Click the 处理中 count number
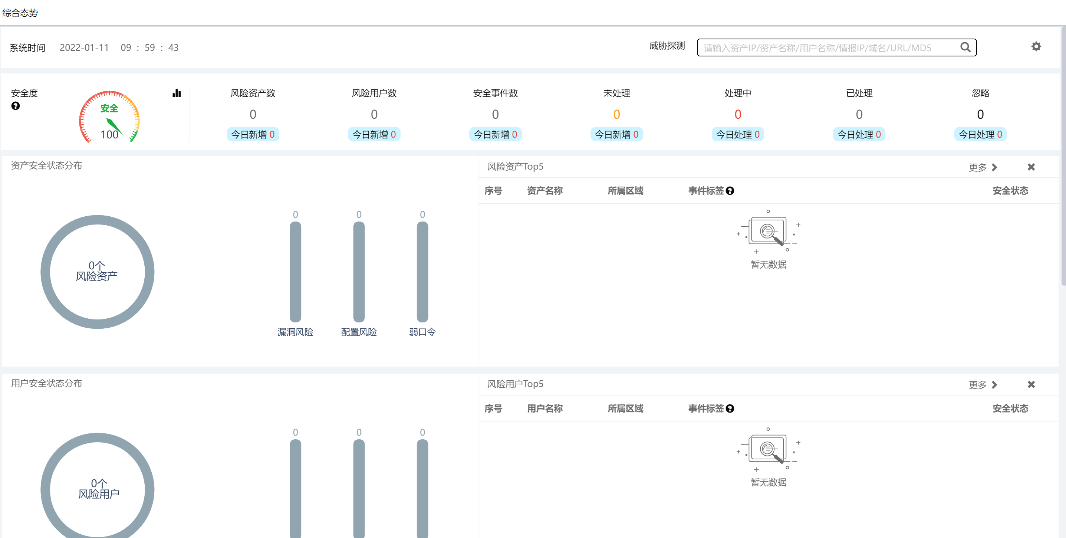 (737, 114)
